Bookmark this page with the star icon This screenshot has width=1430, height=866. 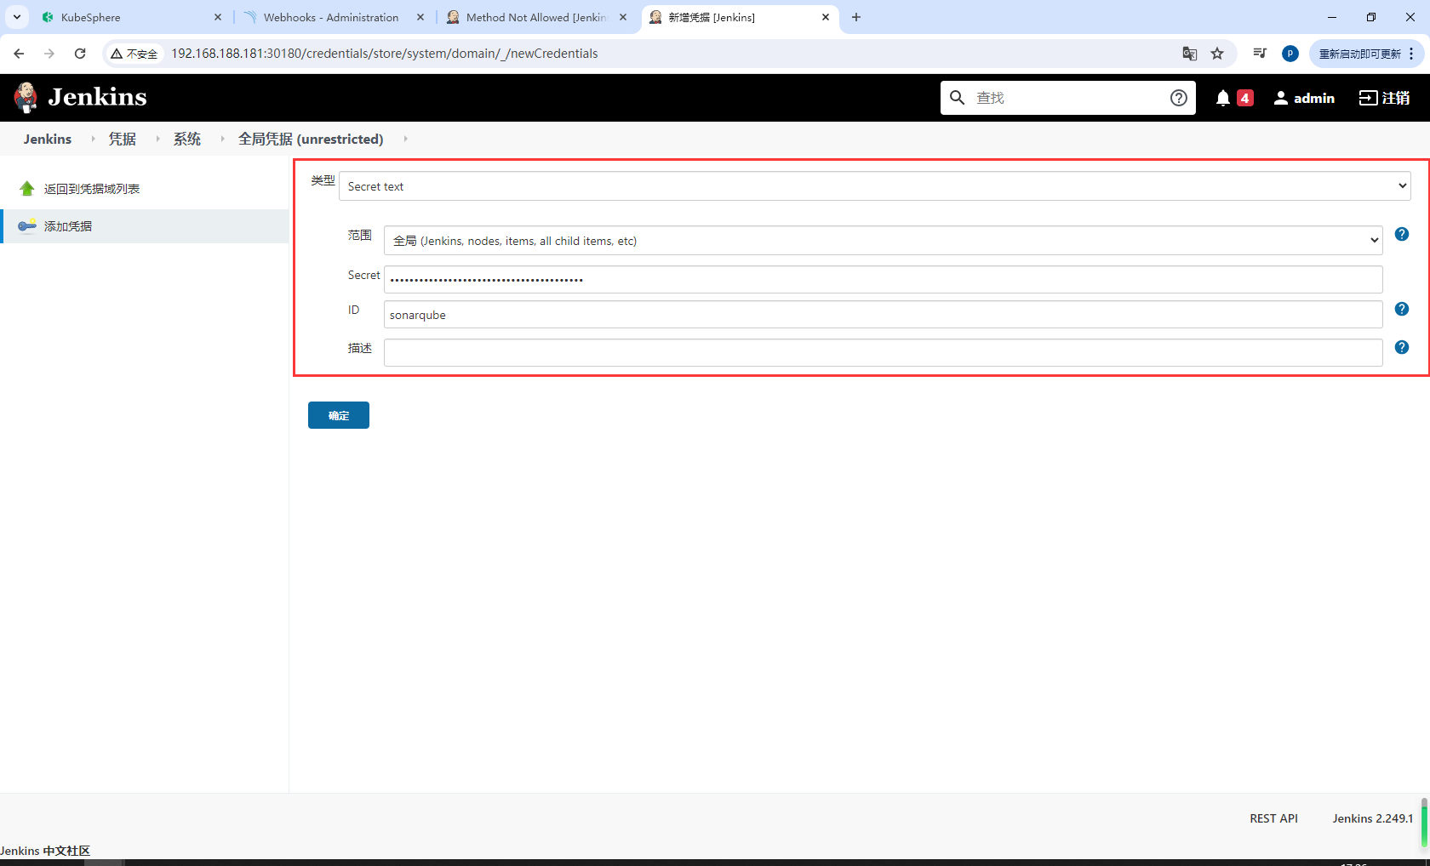tap(1217, 54)
